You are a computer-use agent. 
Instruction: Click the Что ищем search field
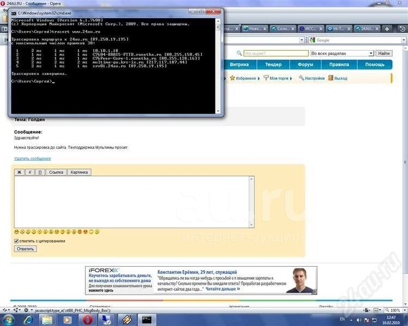(276, 53)
